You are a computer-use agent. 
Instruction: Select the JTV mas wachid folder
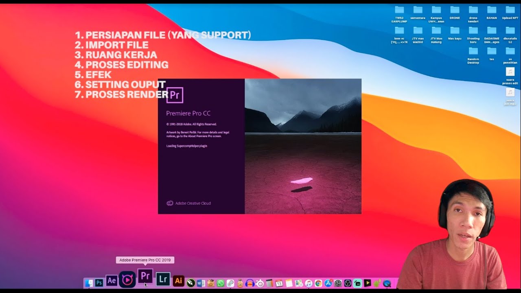(418, 35)
